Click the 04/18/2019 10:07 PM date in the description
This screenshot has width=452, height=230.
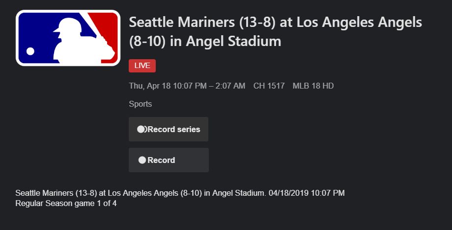[x=307, y=193]
